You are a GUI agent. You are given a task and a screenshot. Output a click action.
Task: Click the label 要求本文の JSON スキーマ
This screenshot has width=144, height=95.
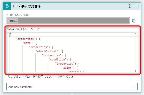coord(23,29)
